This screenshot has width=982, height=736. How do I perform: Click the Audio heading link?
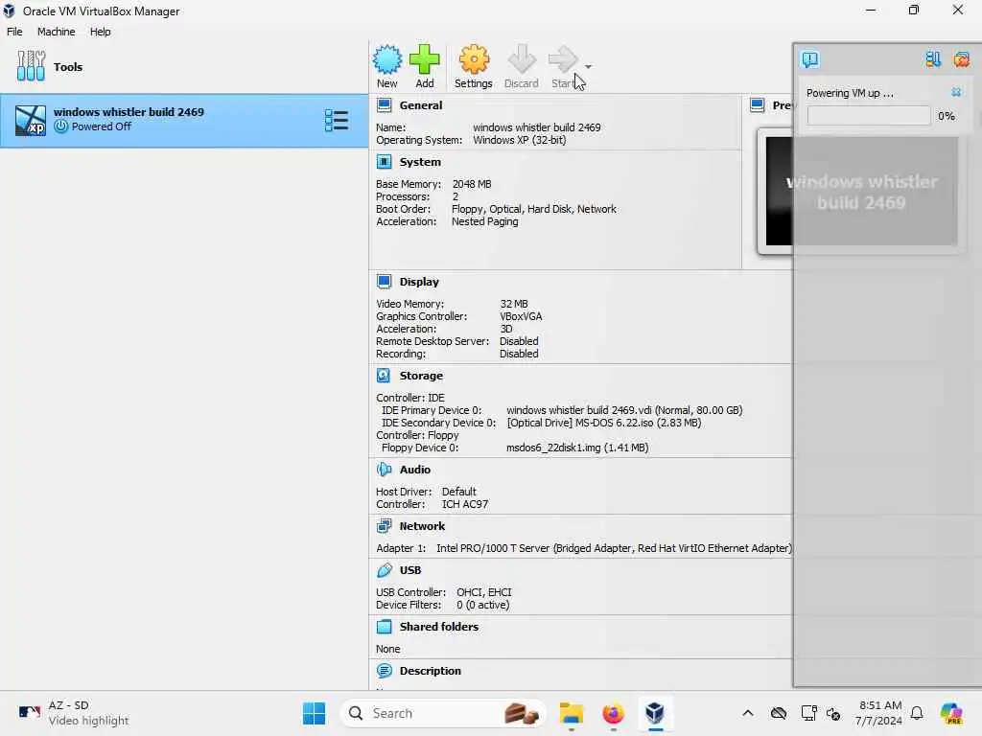tap(414, 470)
